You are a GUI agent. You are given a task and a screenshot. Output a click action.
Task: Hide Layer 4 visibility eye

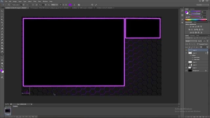[186, 53]
